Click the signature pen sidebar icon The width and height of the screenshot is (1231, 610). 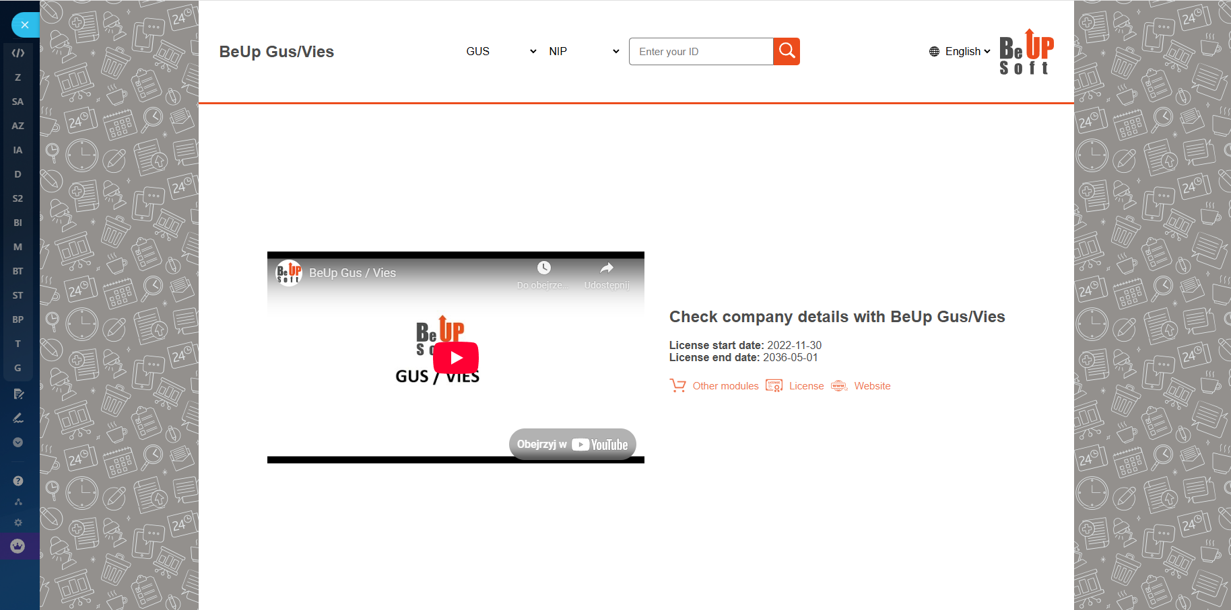point(18,418)
